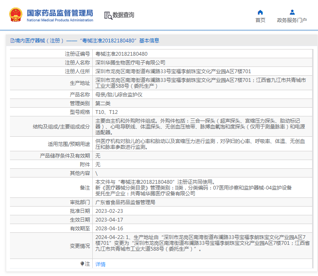This screenshot has height=276, width=318.
Task: Click the 注册证编号 label
Action: (x=77, y=54)
